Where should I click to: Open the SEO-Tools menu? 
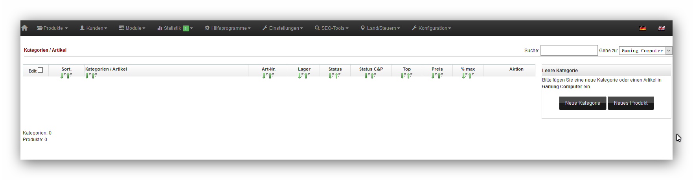(331, 28)
